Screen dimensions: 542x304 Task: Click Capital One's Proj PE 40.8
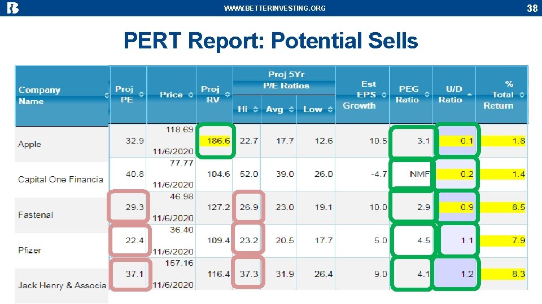click(x=135, y=174)
